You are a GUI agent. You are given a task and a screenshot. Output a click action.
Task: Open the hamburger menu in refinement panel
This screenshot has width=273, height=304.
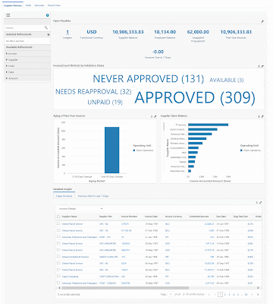[x=8, y=15]
